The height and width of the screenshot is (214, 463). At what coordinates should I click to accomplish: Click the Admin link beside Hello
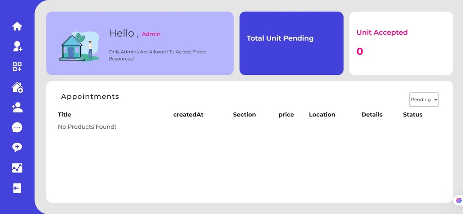151,34
